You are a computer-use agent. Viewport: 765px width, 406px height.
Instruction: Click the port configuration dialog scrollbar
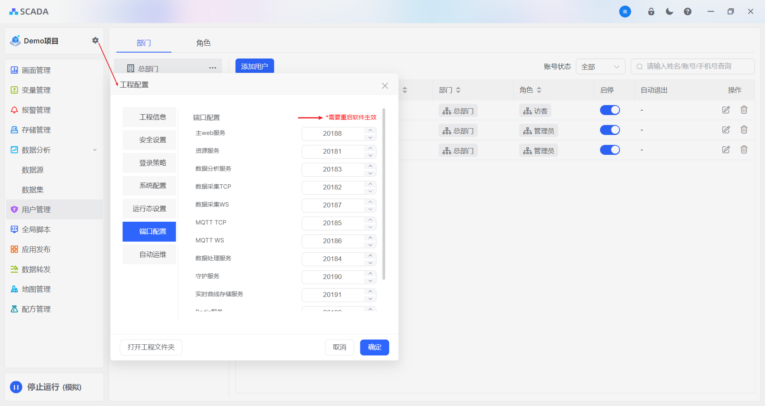384,194
